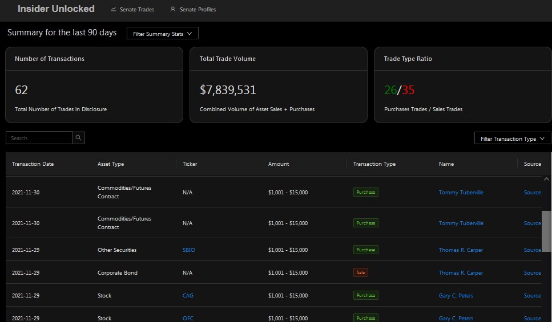Open Thomas R. Carper's link on the Sale row

[461, 273]
